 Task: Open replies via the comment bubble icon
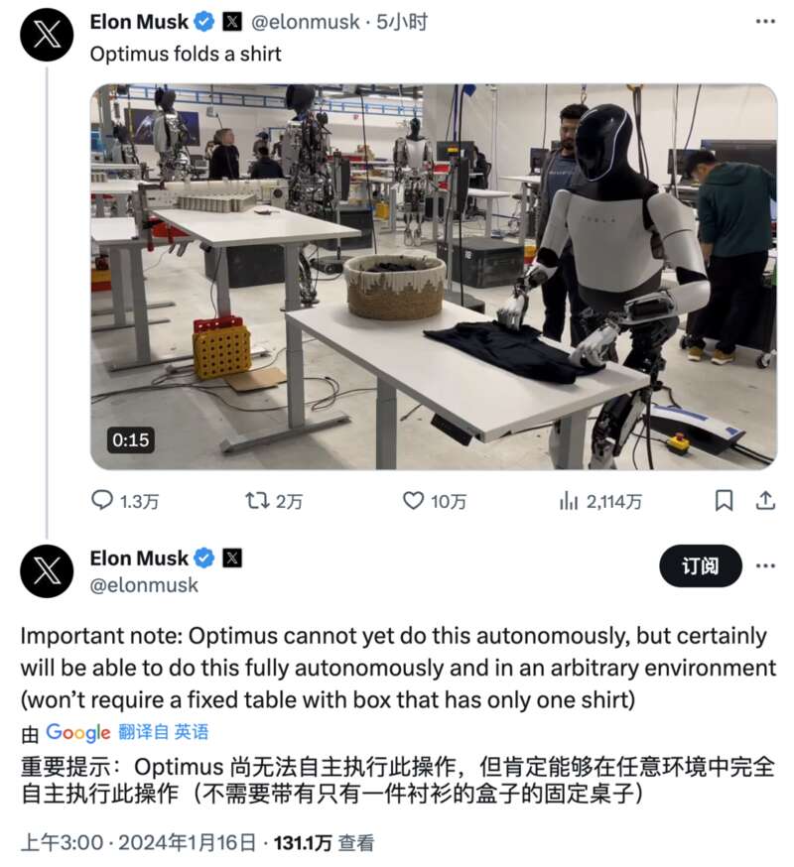click(102, 501)
